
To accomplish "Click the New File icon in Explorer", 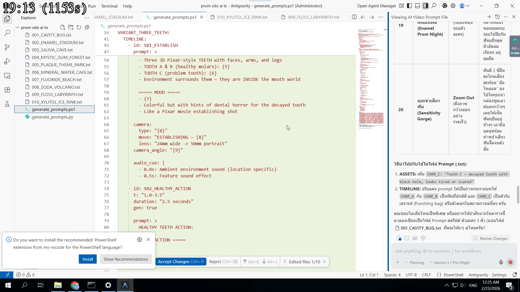I will [x=63, y=27].
